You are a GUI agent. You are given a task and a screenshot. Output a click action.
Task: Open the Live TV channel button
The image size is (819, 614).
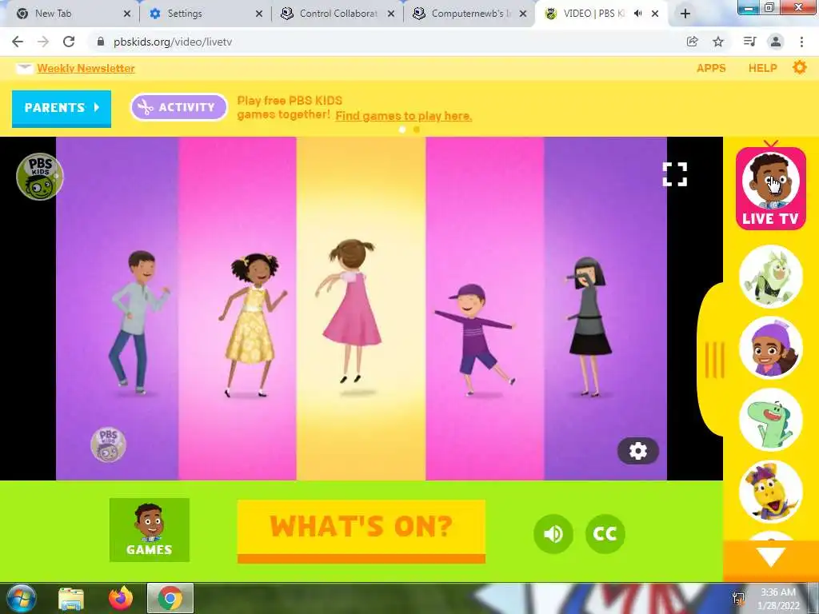(x=770, y=189)
